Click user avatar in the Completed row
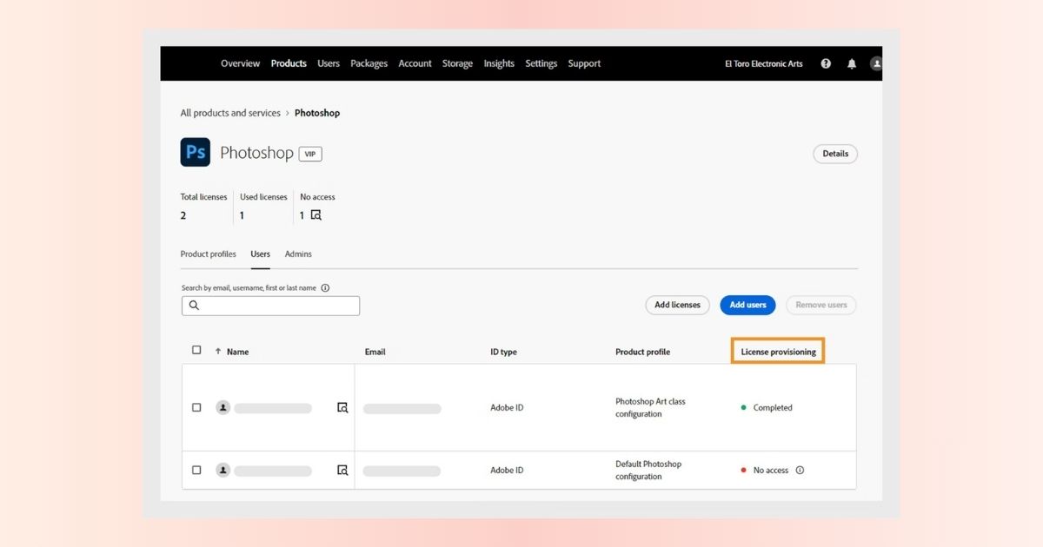The height and width of the screenshot is (547, 1043). click(x=223, y=407)
